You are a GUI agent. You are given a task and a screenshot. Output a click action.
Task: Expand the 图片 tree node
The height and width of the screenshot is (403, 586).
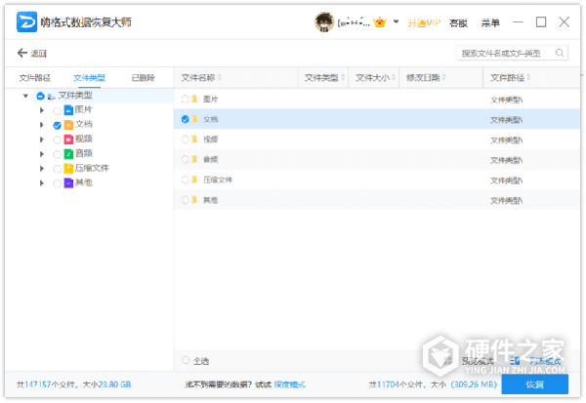pyautogui.click(x=42, y=110)
